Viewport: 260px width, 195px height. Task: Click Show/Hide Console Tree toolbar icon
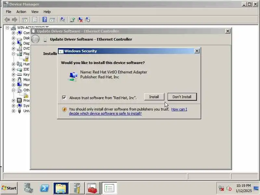click(x=25, y=20)
